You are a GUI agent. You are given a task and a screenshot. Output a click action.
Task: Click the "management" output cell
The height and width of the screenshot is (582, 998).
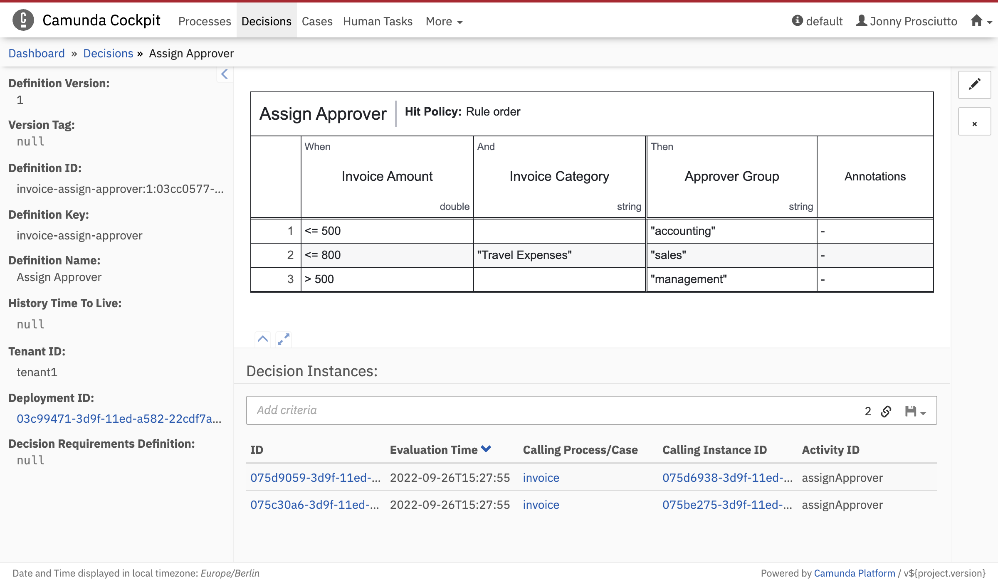[732, 279]
